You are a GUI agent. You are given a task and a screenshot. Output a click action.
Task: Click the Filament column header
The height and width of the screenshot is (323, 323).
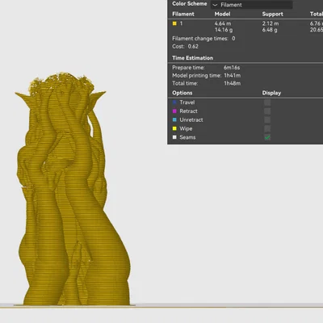pyautogui.click(x=183, y=14)
